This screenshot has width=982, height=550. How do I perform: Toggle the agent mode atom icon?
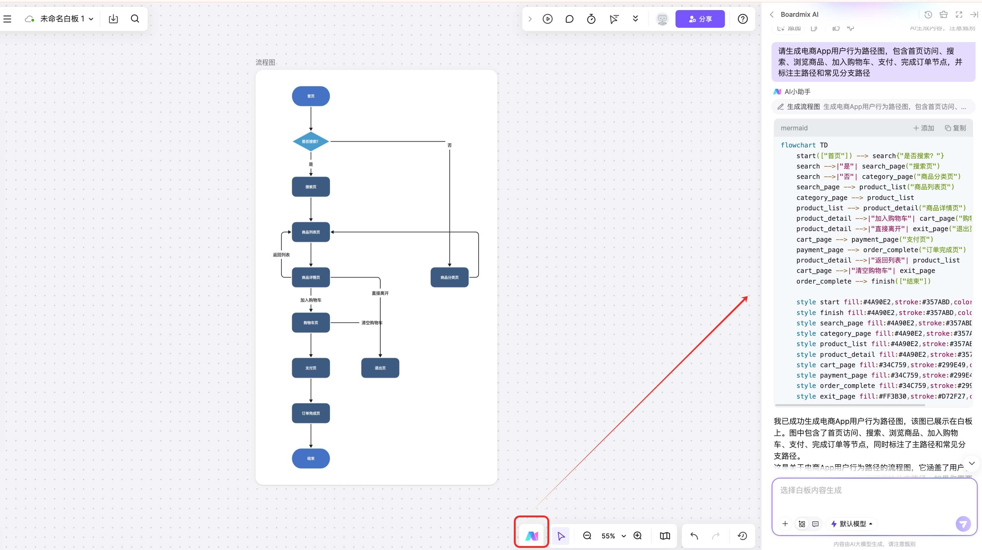click(x=802, y=524)
